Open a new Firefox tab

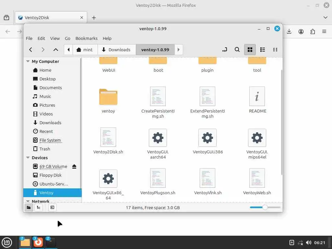[x=94, y=18]
